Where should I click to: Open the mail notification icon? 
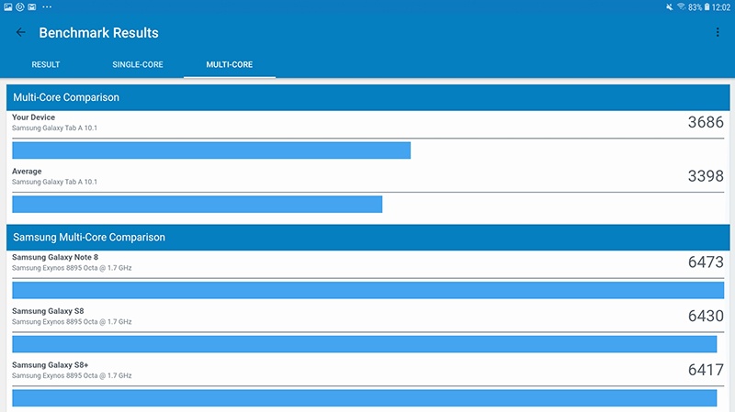[32, 7]
